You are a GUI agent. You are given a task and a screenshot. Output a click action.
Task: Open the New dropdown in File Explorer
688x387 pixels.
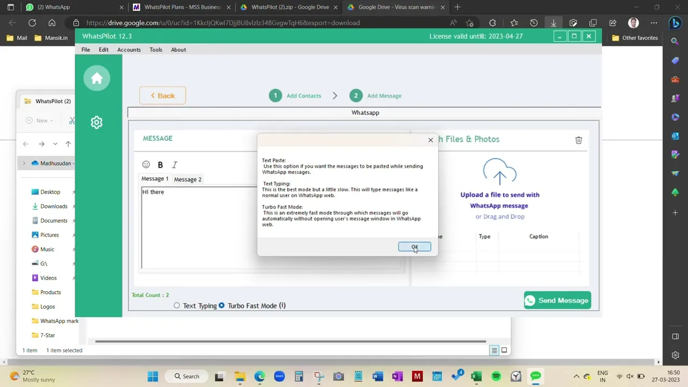click(40, 120)
